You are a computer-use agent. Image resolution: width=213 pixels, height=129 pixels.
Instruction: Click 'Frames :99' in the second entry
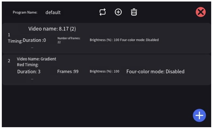68,72
